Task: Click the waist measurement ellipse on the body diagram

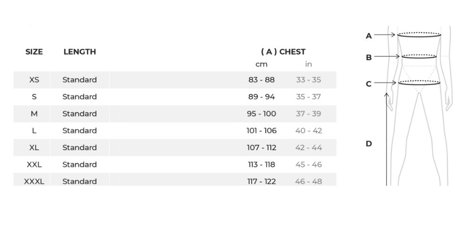Action: (419, 56)
